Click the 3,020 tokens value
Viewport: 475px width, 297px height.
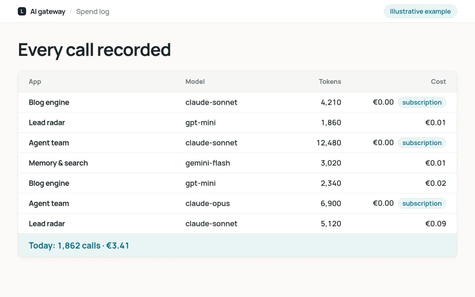coord(331,163)
